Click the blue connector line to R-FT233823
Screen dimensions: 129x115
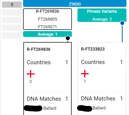point(122,34)
